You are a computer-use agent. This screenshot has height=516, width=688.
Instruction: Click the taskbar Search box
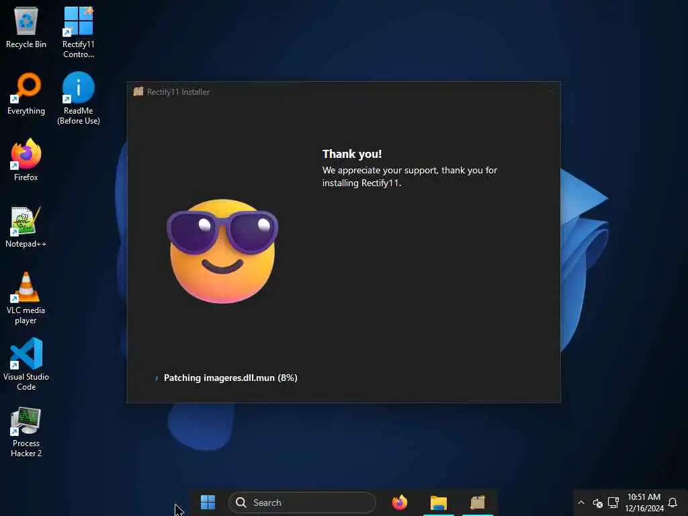302,503
